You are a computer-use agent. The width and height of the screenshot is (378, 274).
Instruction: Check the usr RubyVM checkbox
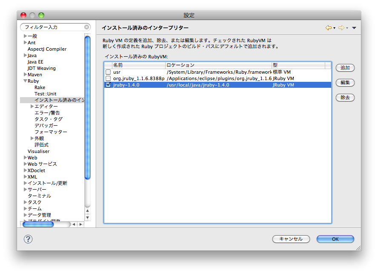click(108, 72)
